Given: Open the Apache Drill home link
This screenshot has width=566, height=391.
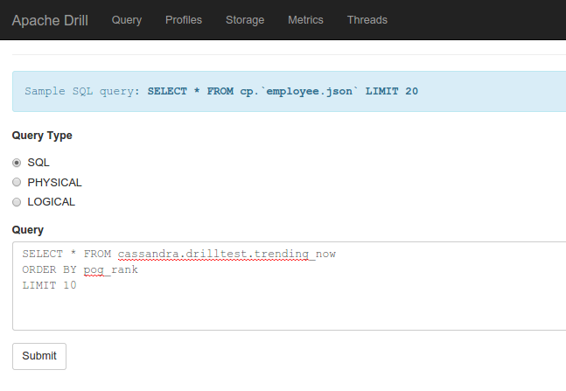Looking at the screenshot, I should (x=50, y=20).
